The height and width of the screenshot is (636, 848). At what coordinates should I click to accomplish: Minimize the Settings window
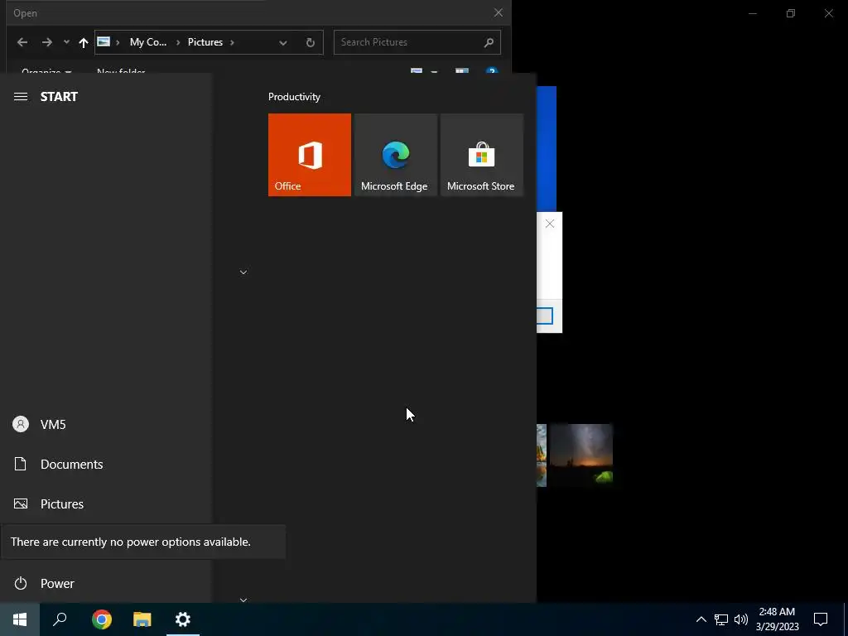[x=752, y=13]
